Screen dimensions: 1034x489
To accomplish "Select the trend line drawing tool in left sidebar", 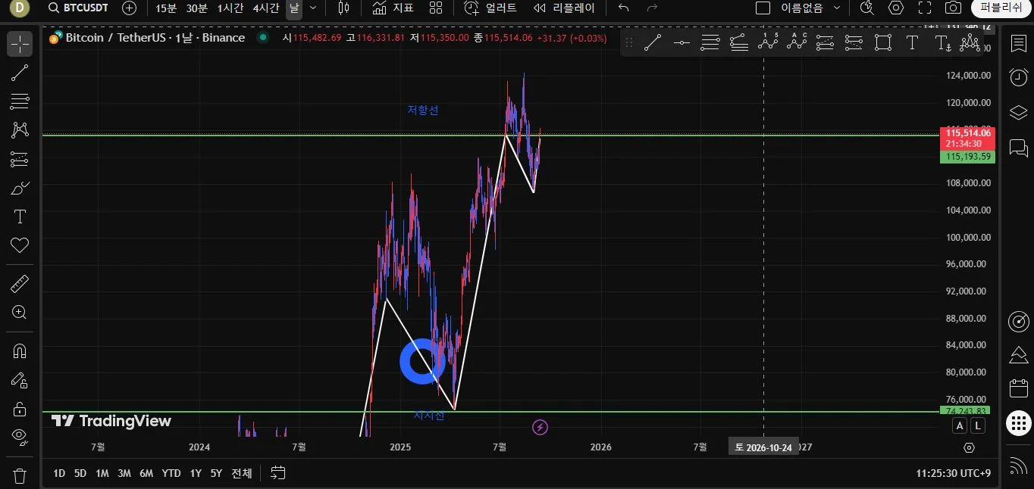I will [20, 73].
